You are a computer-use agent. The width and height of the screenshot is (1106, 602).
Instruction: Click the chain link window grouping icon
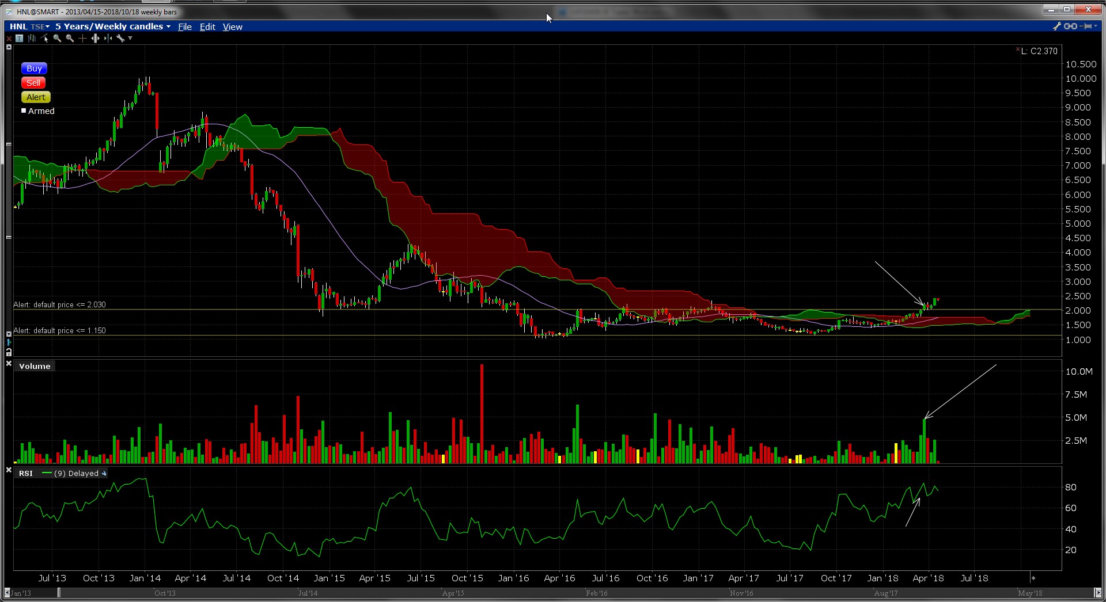coord(1070,26)
